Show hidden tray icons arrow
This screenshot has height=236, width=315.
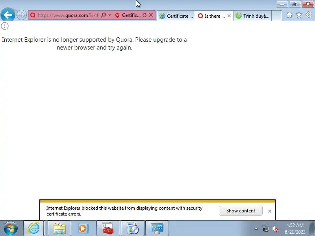coord(256,229)
